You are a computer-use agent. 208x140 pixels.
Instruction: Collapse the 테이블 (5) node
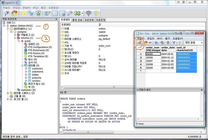(x=22, y=65)
